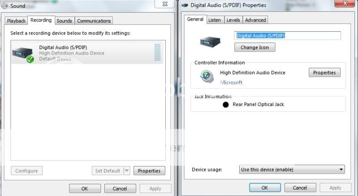Go to the Advanced tab
Screen dimensions: 358x196
tap(255, 20)
